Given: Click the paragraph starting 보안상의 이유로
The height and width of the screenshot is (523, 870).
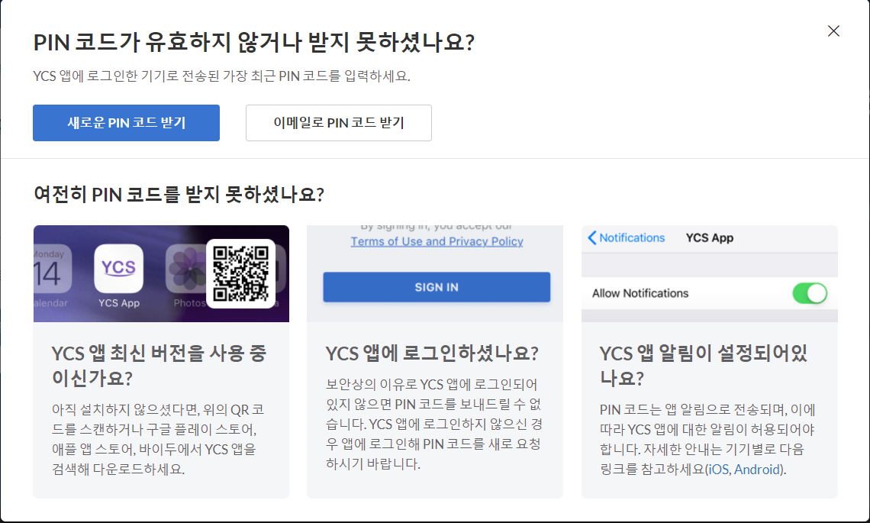Looking at the screenshot, I should (434, 424).
